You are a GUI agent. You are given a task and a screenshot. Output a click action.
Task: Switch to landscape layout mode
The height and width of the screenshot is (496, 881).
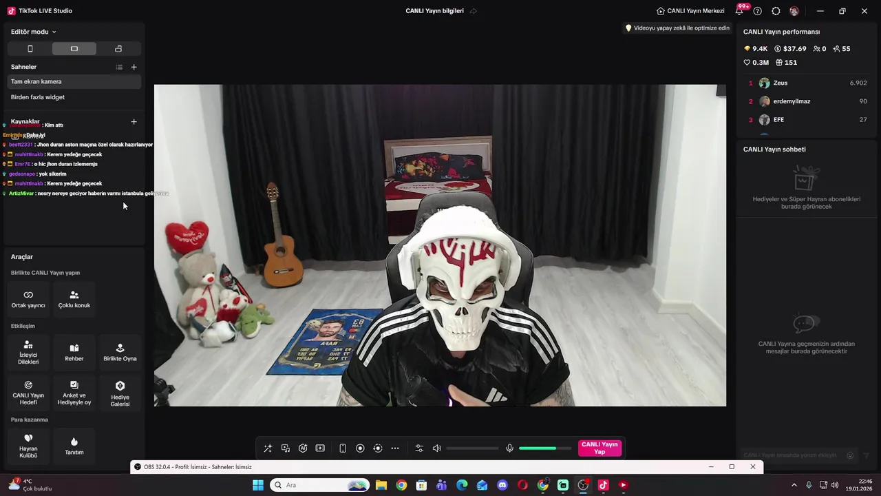click(74, 49)
